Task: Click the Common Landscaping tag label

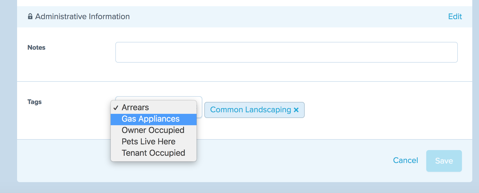Action: click(251, 110)
